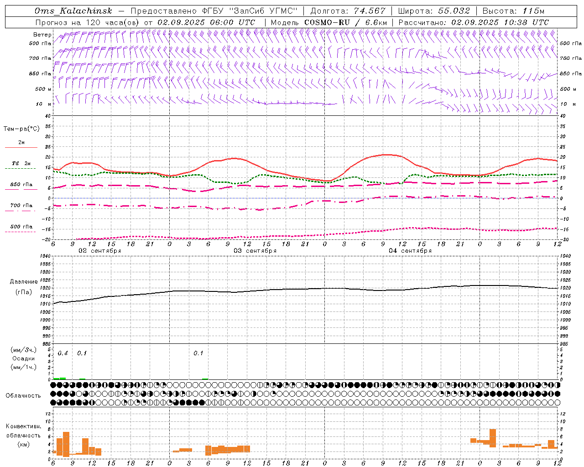Click the 2м temperature legend entry
The image size is (584, 467).
point(21,143)
